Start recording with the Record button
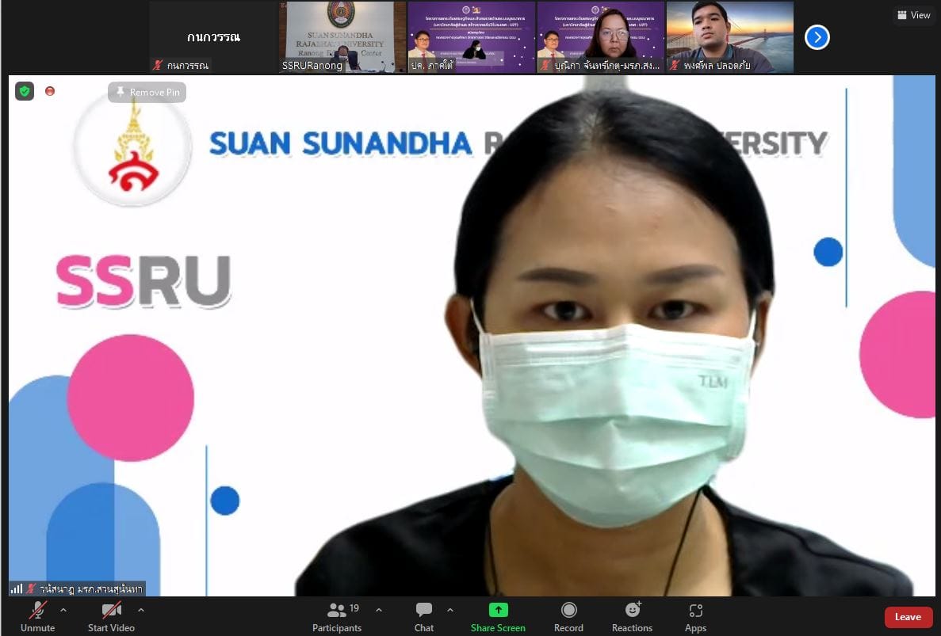The image size is (941, 636). [x=568, y=617]
